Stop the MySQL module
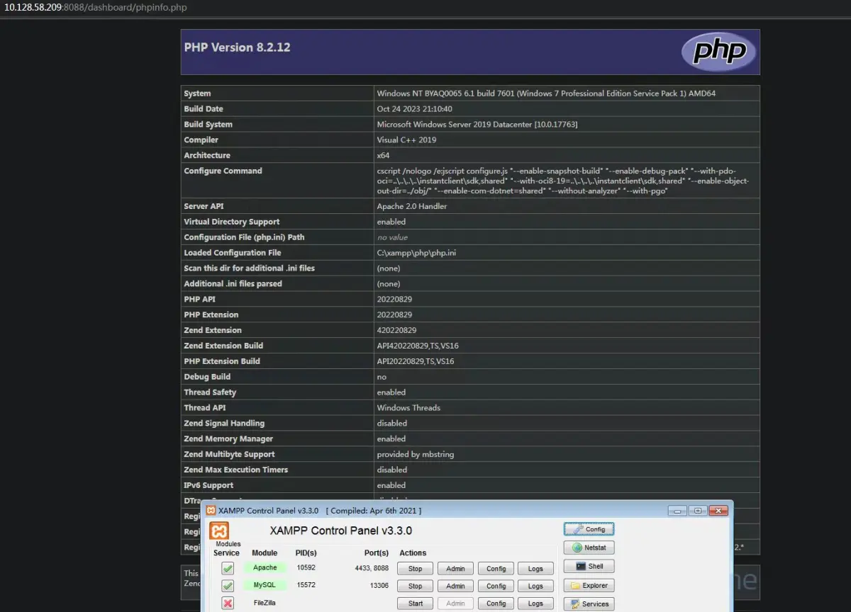Image resolution: width=851 pixels, height=612 pixels. pyautogui.click(x=415, y=586)
